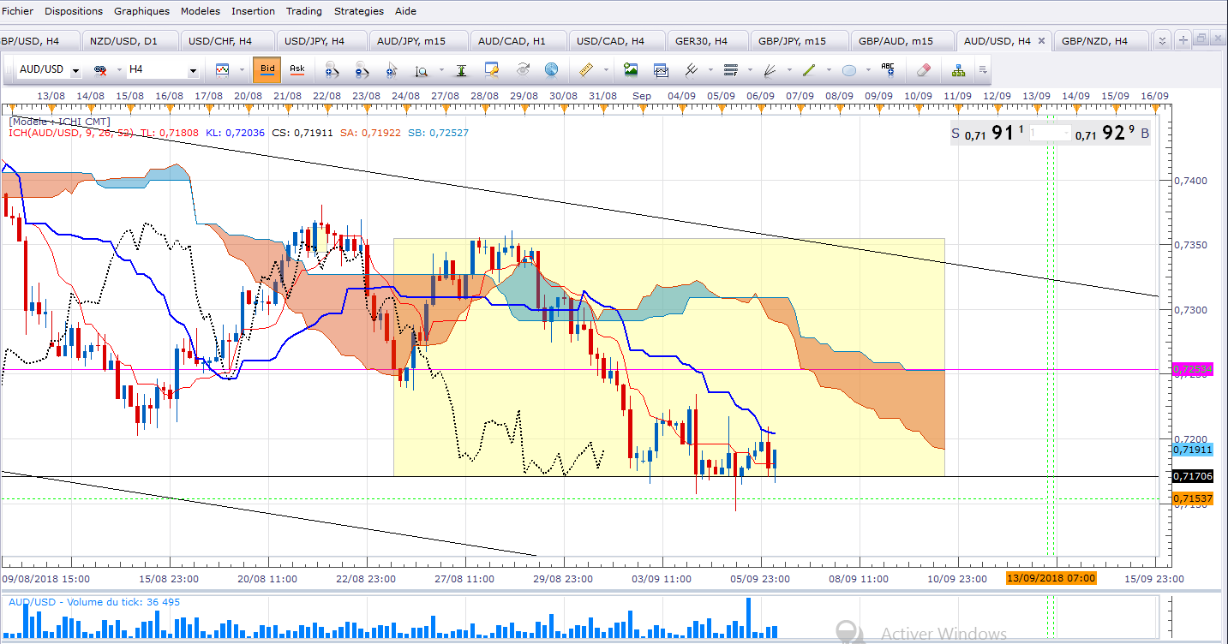This screenshot has height=644, width=1228.
Task: Click the zoom out magnifier icon
Action: point(361,69)
